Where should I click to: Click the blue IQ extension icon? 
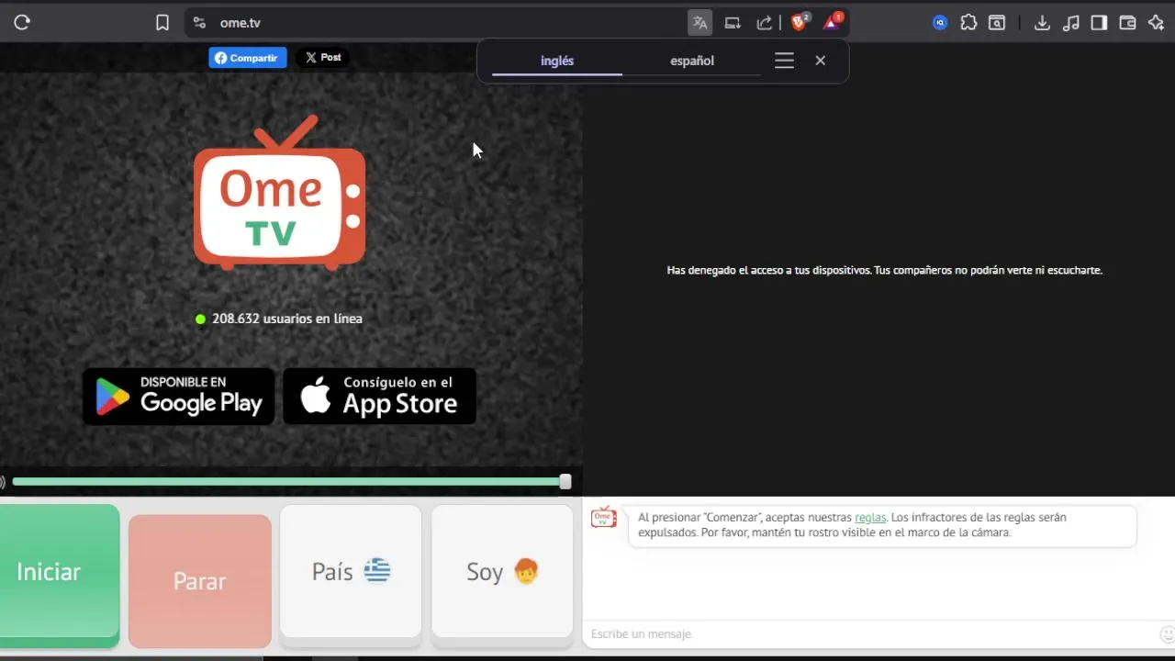940,23
